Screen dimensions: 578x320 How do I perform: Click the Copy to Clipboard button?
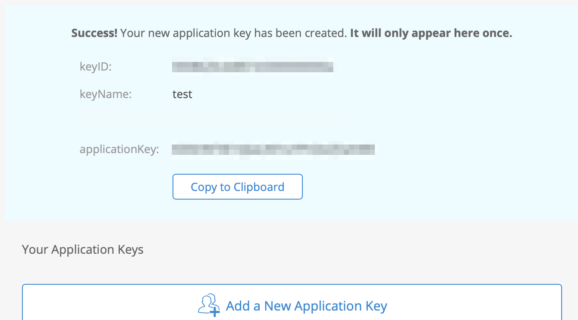(x=238, y=187)
